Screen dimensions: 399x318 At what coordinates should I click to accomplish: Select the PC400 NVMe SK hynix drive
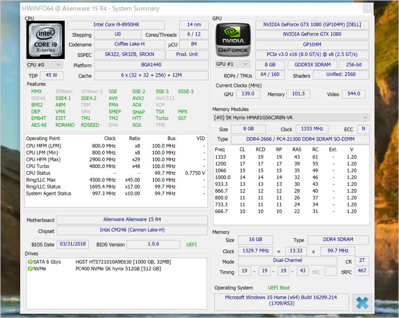[118, 269]
